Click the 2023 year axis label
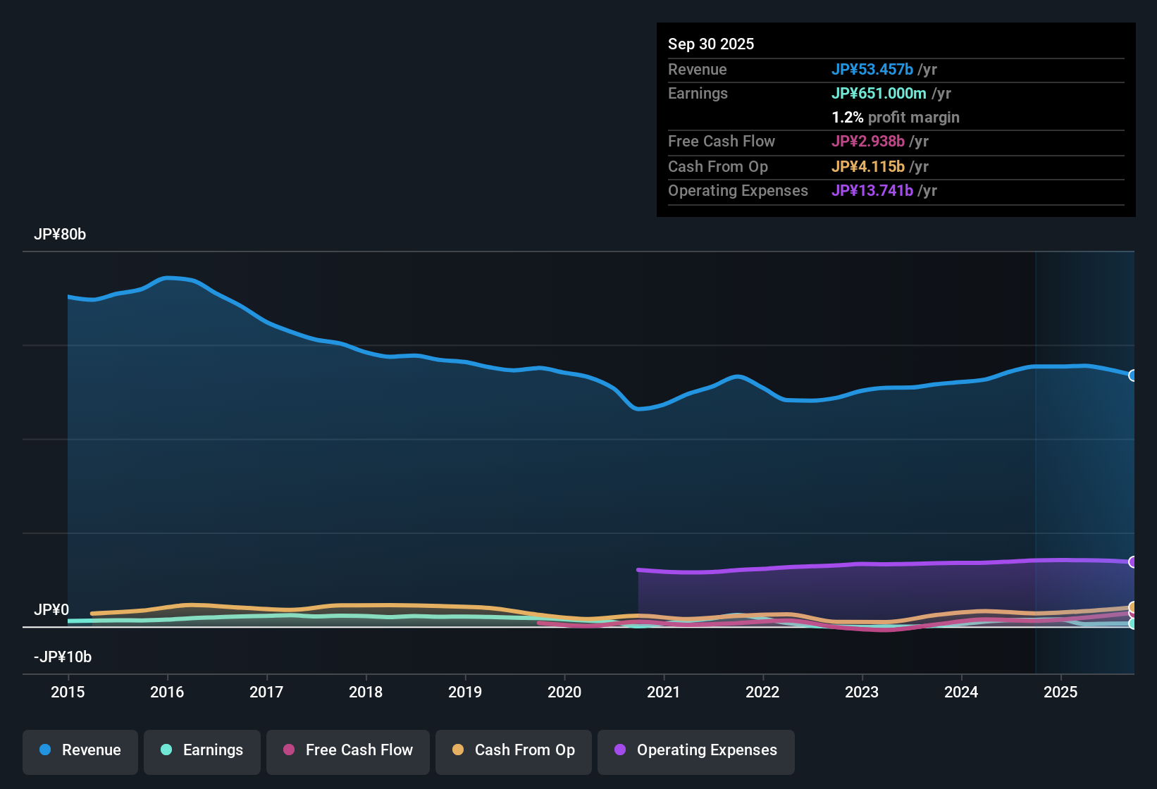Image resolution: width=1157 pixels, height=789 pixels. click(862, 692)
